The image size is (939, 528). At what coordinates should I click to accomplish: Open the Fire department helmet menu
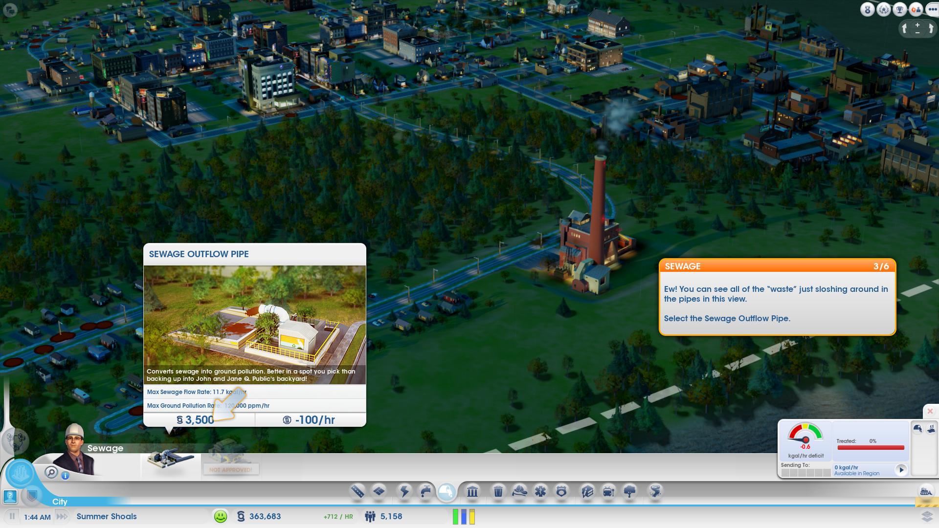pos(519,491)
